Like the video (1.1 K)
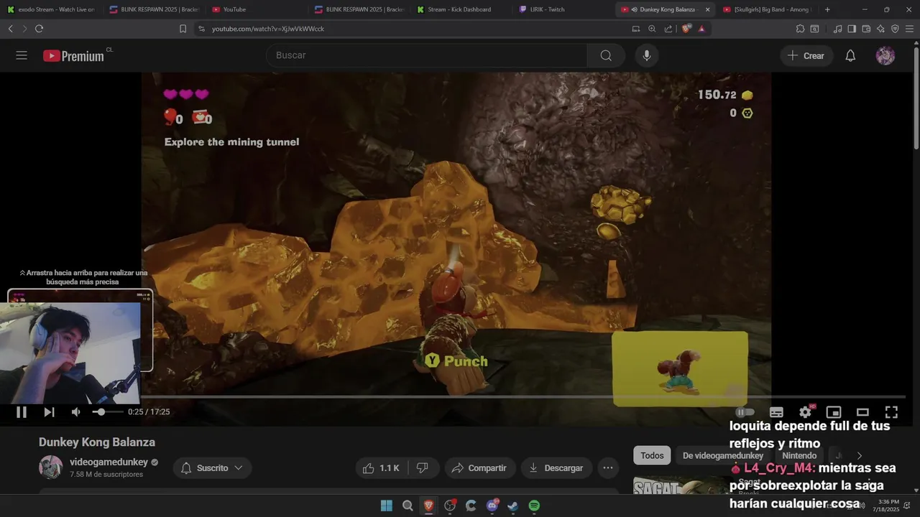This screenshot has height=517, width=920. click(x=381, y=468)
